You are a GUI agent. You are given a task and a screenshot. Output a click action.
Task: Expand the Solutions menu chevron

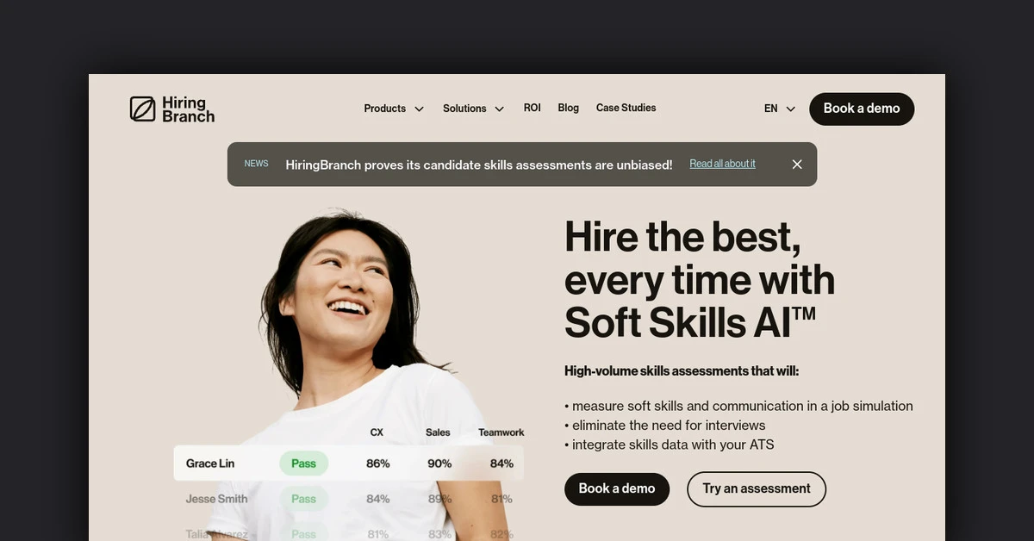tap(500, 109)
